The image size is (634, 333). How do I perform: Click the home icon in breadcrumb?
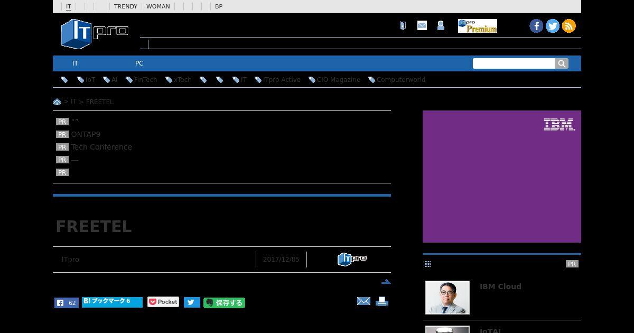pyautogui.click(x=57, y=102)
